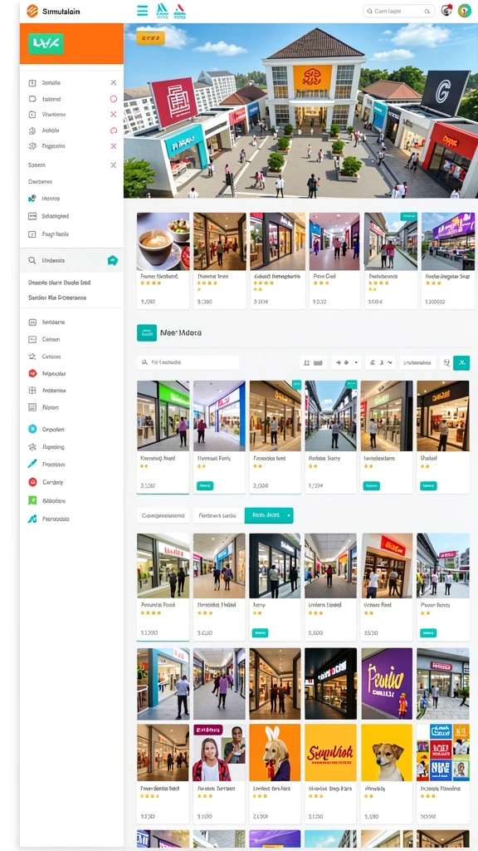Click the teal chat icon beside sidebar search
This screenshot has height=851, width=478.
[x=113, y=260]
